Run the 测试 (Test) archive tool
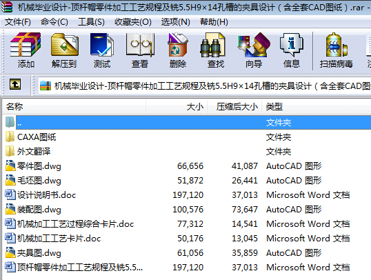Image resolution: width=371 pixels, height=280 pixels. pos(102,45)
